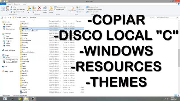The image size is (180, 101).
Task: Click the Cortar scissors icon
Action: click(11, 7)
